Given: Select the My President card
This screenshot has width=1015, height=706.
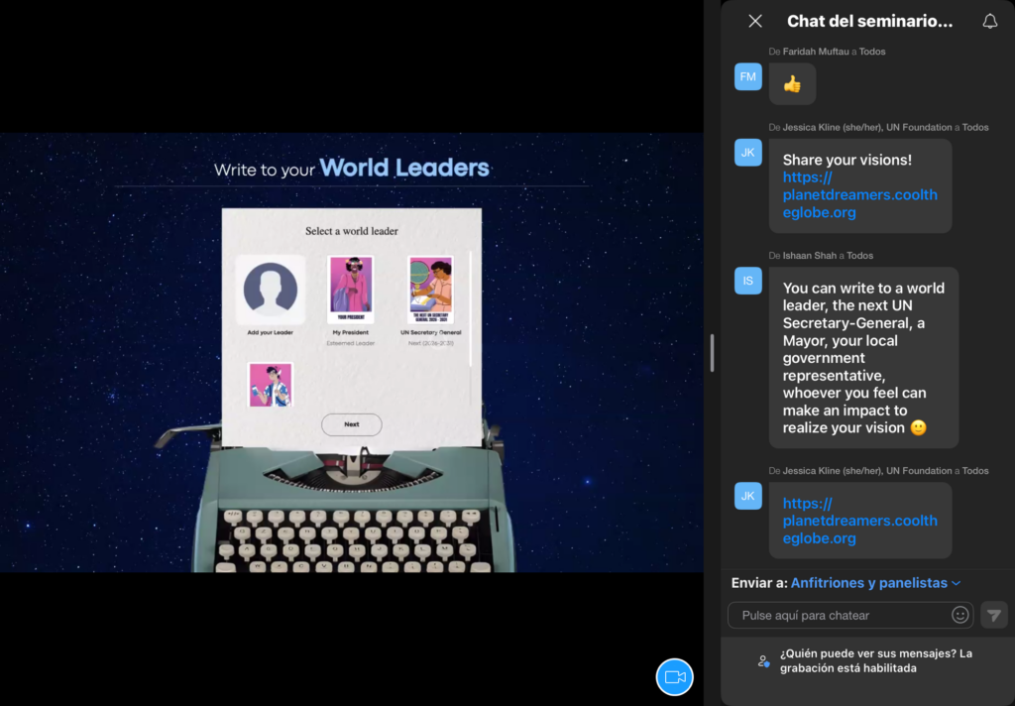Looking at the screenshot, I should [350, 290].
